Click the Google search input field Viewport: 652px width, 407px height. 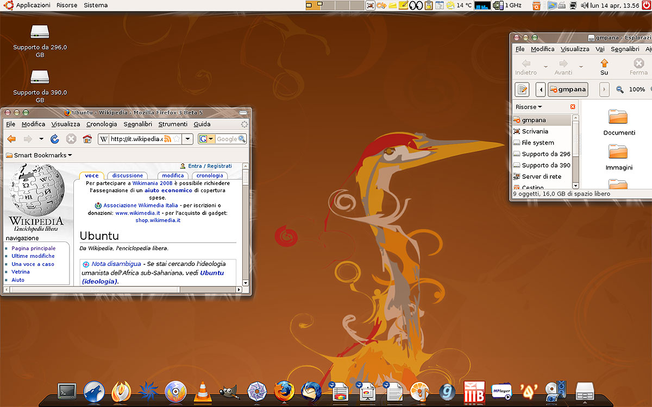pos(226,139)
